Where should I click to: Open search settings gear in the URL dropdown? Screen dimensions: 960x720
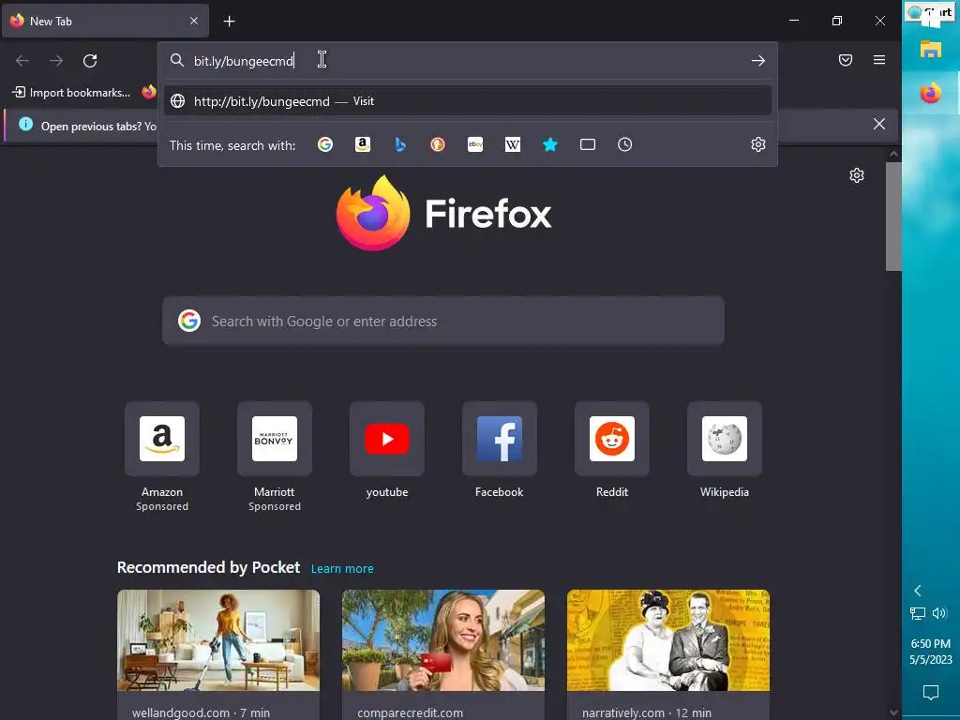(x=757, y=144)
